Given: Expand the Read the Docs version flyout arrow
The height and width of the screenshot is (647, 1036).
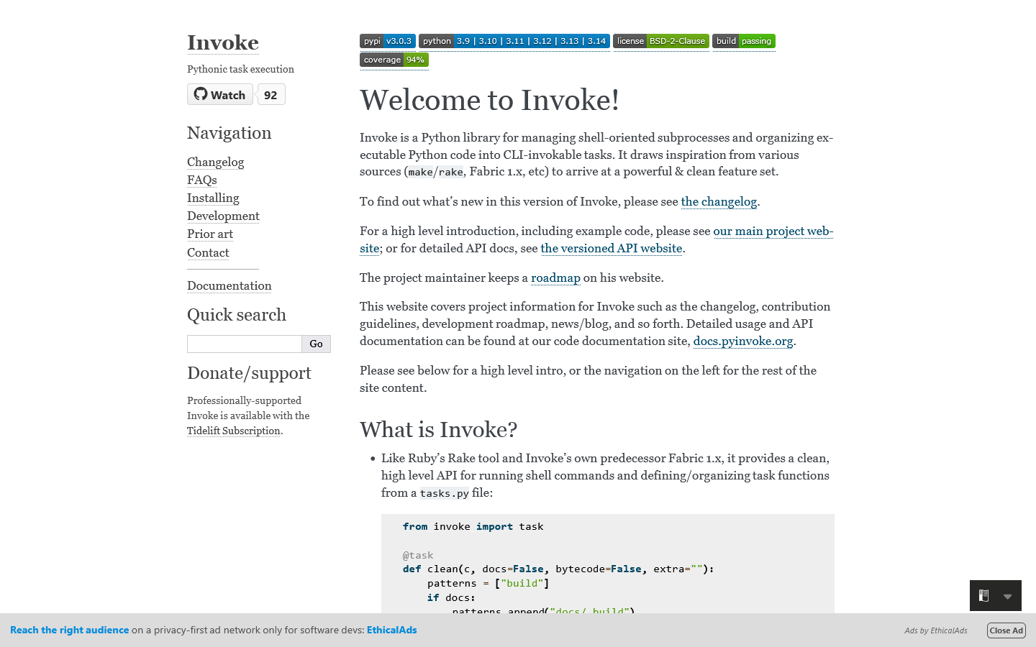Looking at the screenshot, I should (1007, 596).
